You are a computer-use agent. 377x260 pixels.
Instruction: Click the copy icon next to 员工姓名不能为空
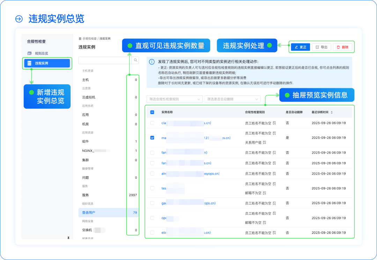point(274,123)
